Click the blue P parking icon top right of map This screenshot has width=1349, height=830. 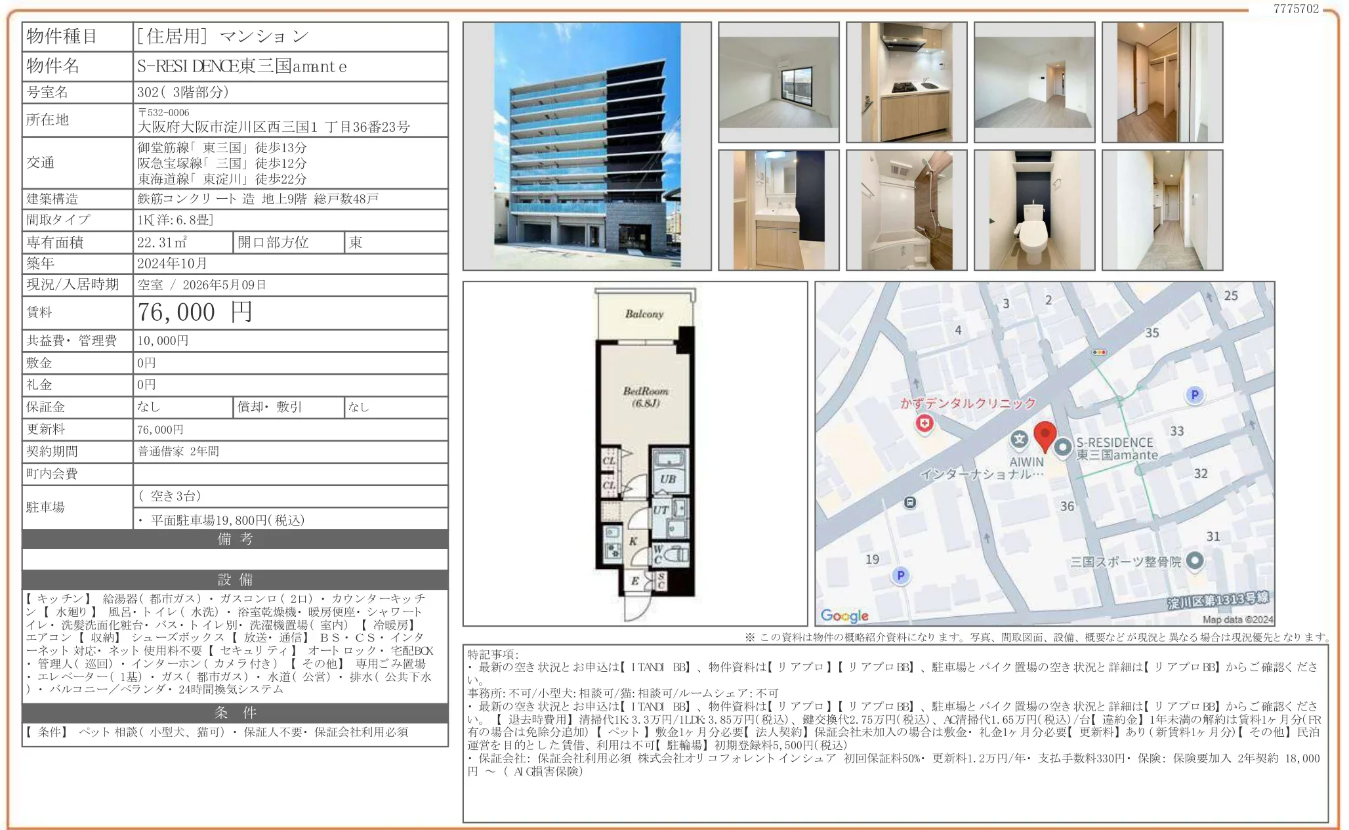coord(1196,395)
